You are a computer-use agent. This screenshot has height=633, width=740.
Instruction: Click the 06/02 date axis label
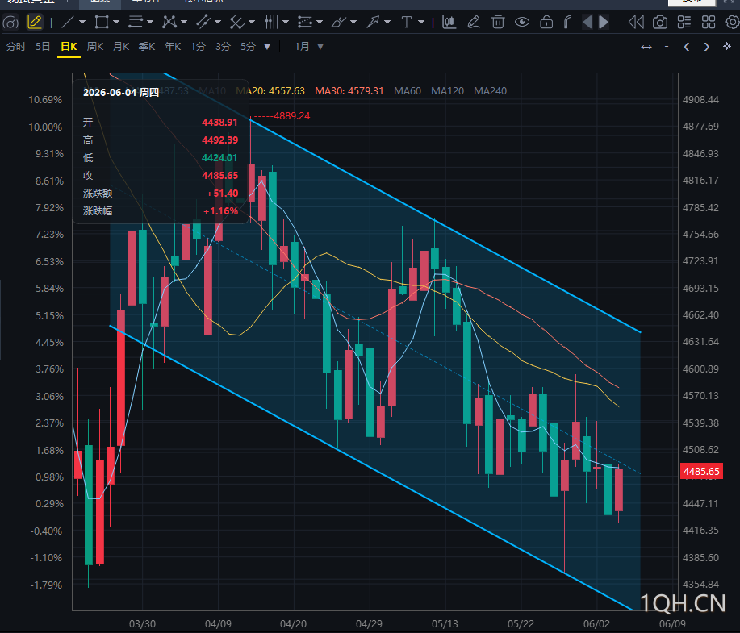[596, 623]
